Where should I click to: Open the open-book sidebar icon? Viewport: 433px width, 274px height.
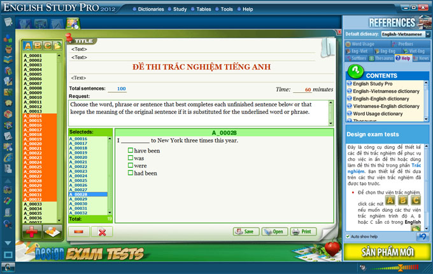click(x=8, y=60)
